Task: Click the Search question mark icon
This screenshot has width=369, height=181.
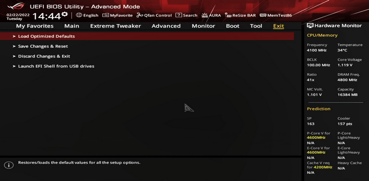Action: point(179,15)
